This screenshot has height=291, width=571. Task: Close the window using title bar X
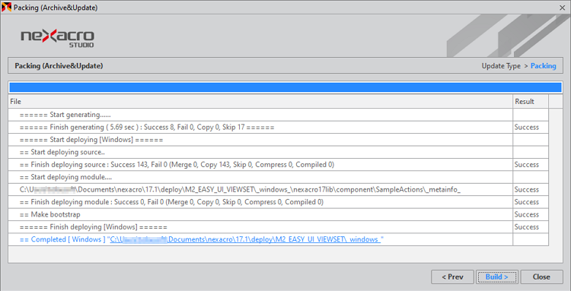[563, 8]
